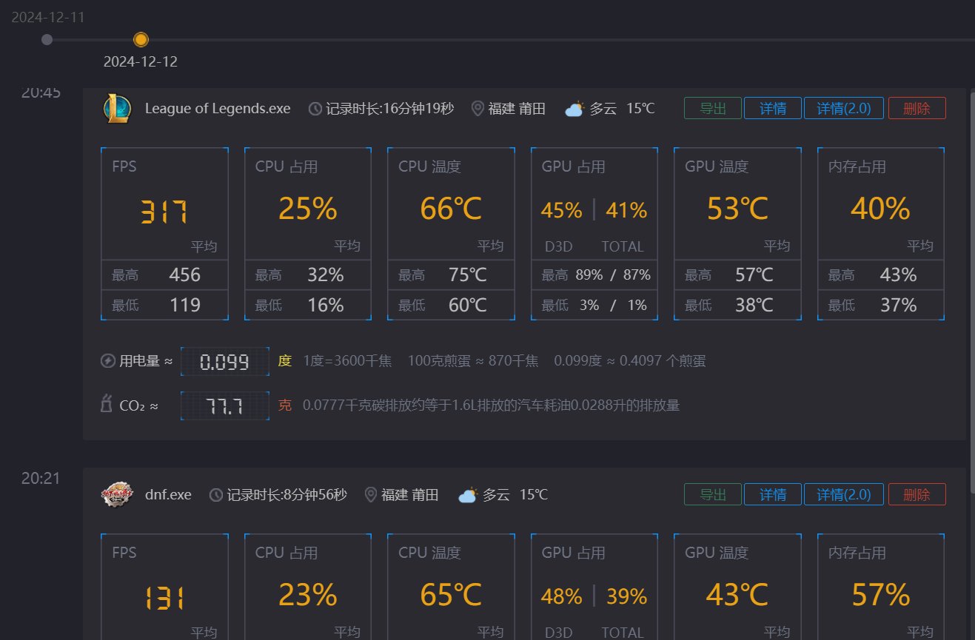Click the League of Legends game icon
The image size is (975, 640).
coord(117,108)
